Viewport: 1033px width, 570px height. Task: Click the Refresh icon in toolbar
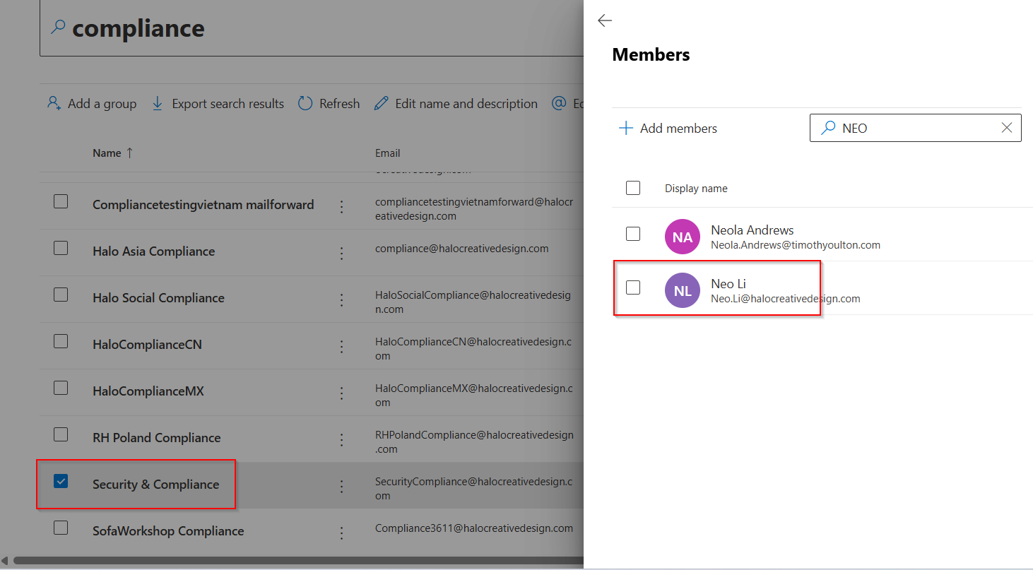[305, 104]
